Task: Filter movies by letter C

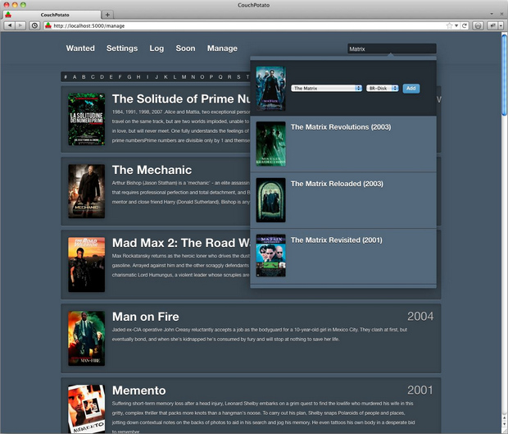Action: coord(93,77)
